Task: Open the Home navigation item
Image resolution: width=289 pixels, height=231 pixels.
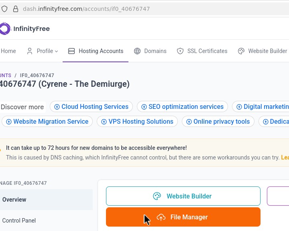Action: pos(8,51)
